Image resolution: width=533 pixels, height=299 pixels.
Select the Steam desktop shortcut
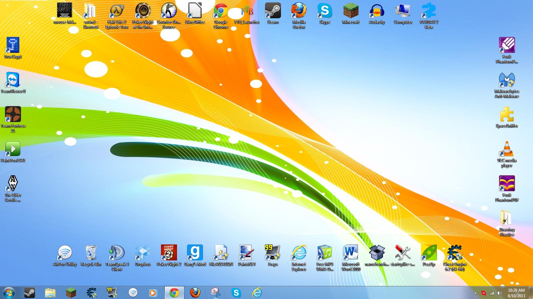(273, 14)
